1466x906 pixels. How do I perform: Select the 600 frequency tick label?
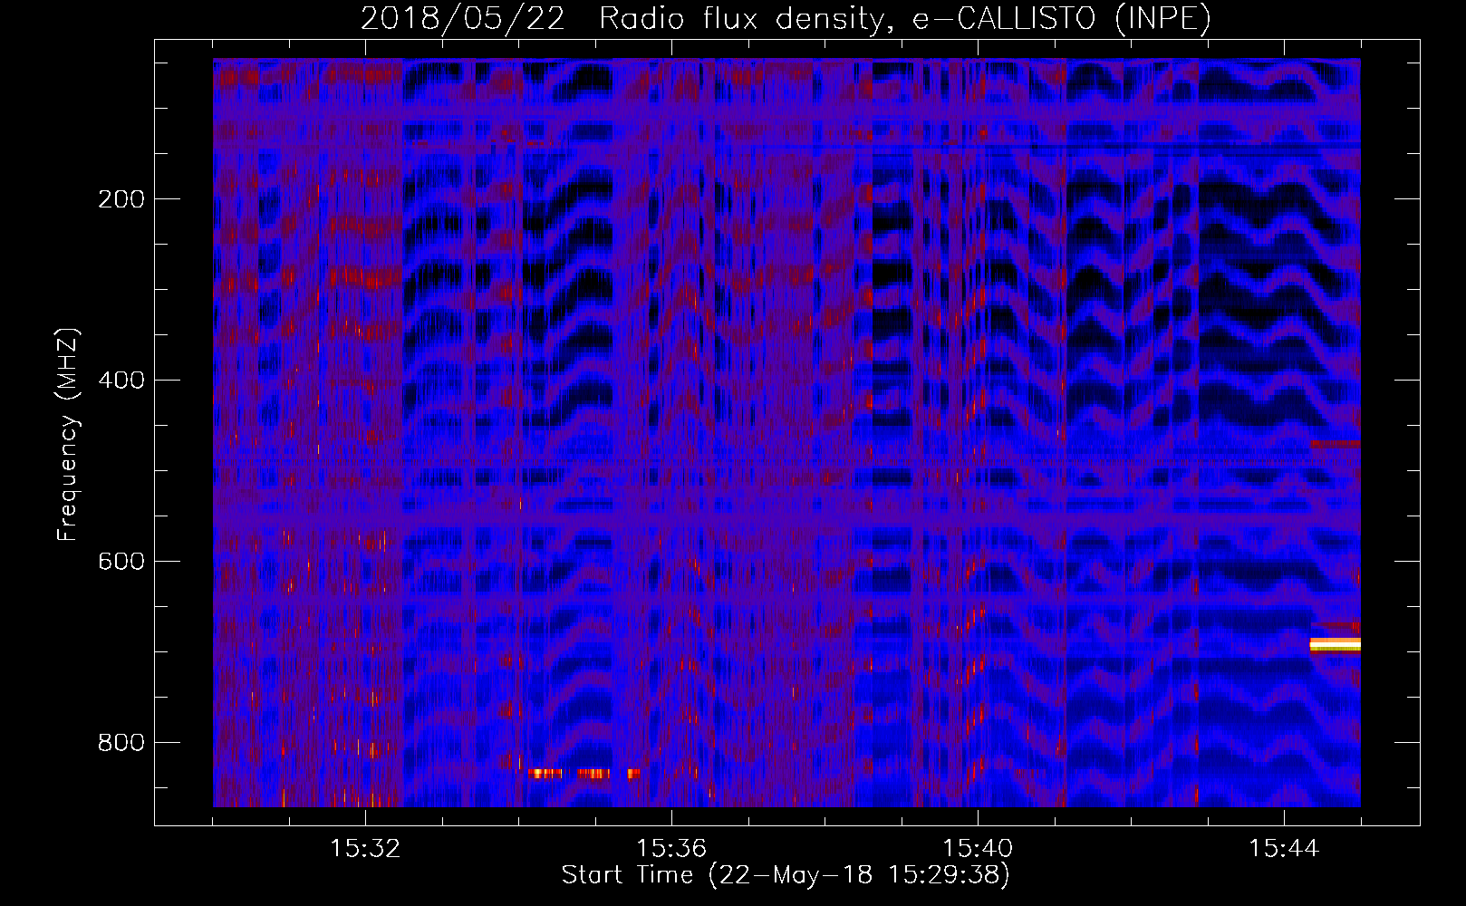(x=121, y=562)
